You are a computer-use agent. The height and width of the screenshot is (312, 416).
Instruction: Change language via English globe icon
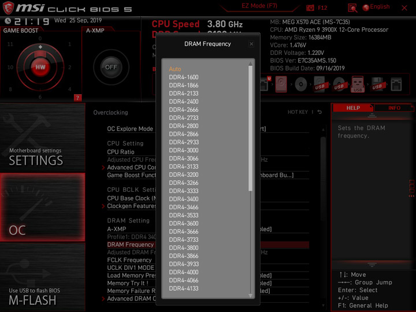coord(376,7)
